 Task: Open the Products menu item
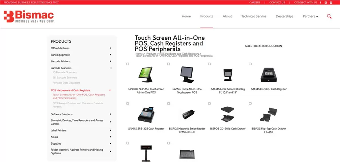pos(207,16)
